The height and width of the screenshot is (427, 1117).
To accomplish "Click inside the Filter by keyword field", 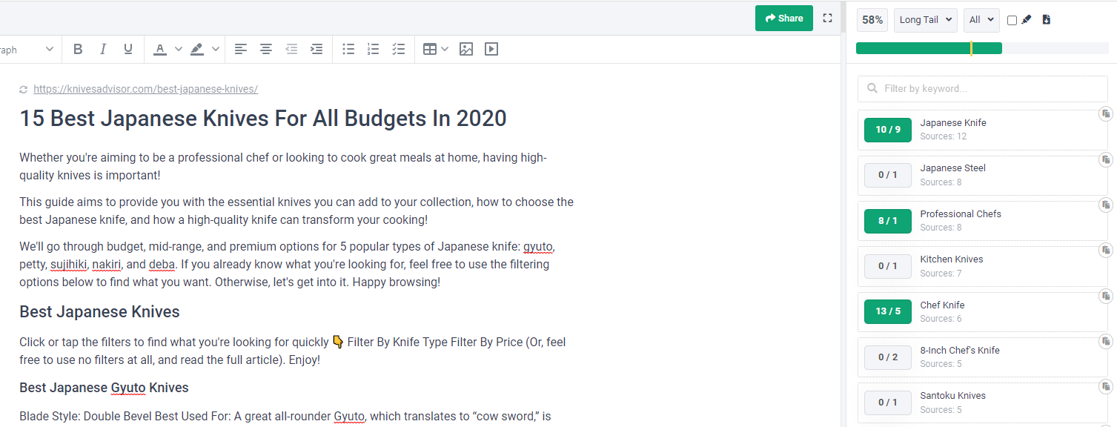I will [x=982, y=88].
